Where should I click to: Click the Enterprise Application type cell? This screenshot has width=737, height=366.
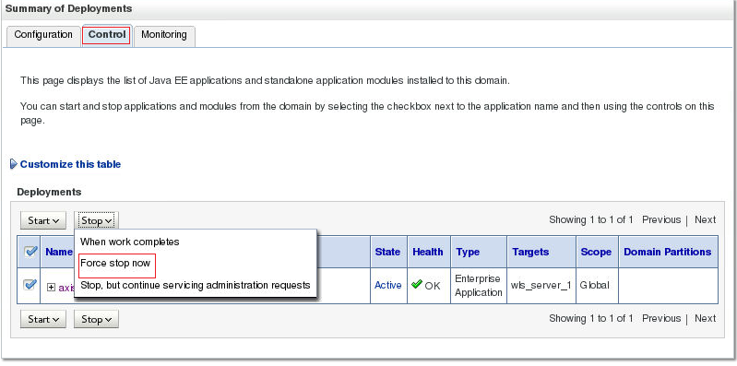tap(479, 286)
